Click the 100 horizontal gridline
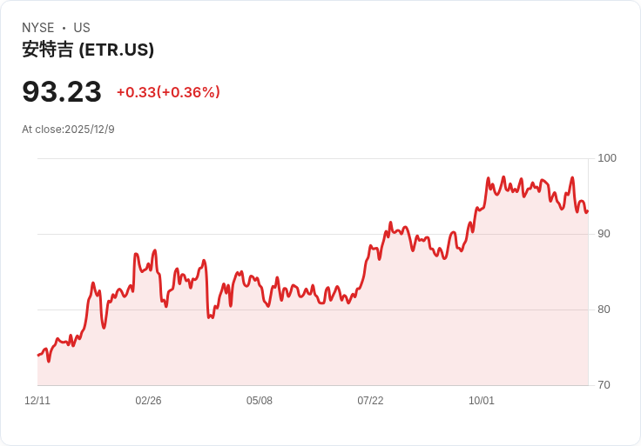The height and width of the screenshot is (446, 641). pos(261,158)
